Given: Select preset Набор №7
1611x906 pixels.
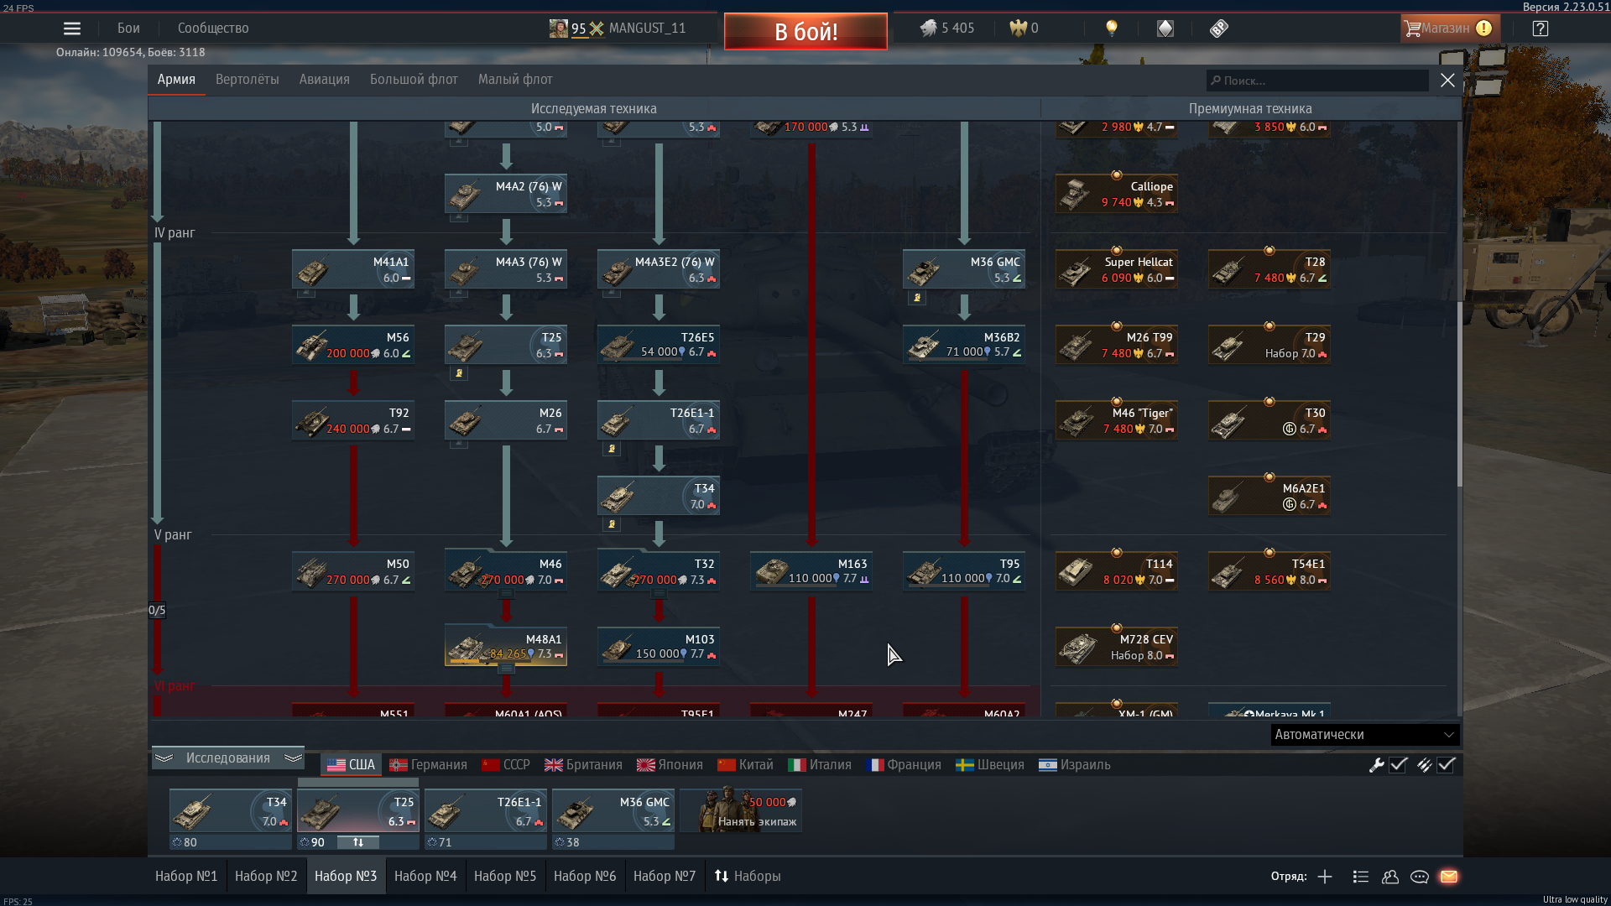Looking at the screenshot, I should [665, 877].
